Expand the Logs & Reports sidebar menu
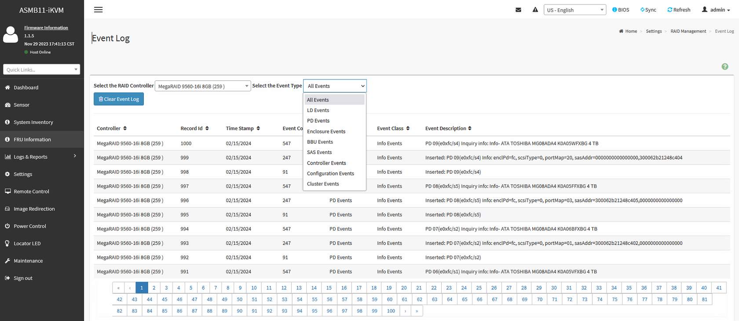Image resolution: width=739 pixels, height=321 pixels. [41, 157]
